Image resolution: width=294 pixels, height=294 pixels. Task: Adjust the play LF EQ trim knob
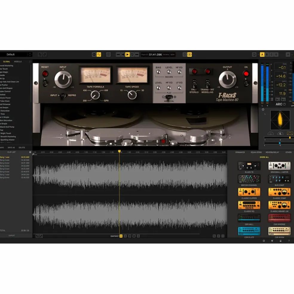[180, 88]
